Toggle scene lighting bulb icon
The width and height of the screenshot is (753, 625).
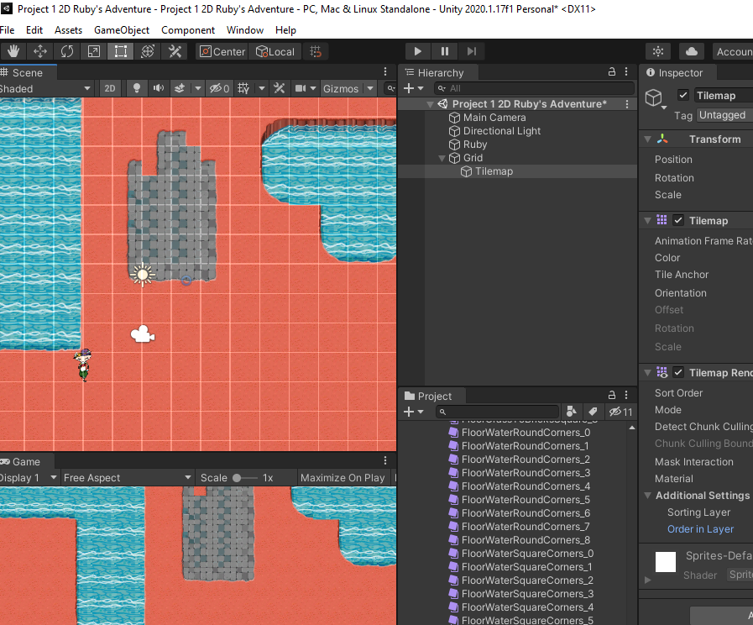[x=137, y=88]
